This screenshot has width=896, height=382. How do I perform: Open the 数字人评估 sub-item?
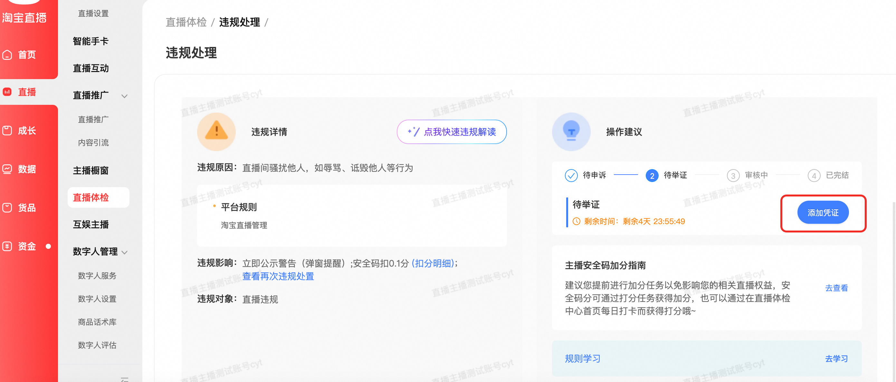[x=97, y=345]
